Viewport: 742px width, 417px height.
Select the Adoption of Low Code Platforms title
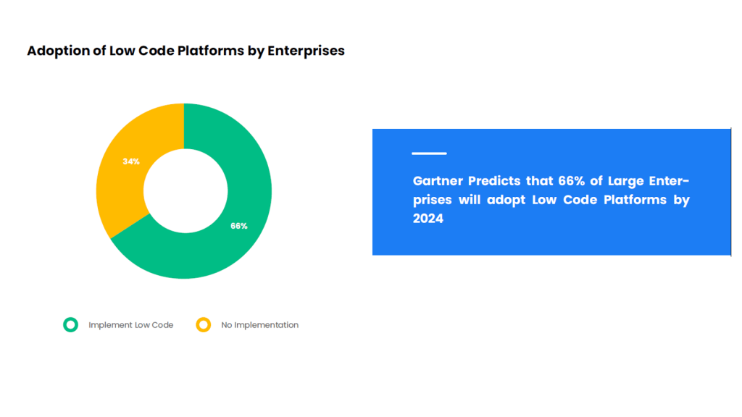click(x=185, y=51)
